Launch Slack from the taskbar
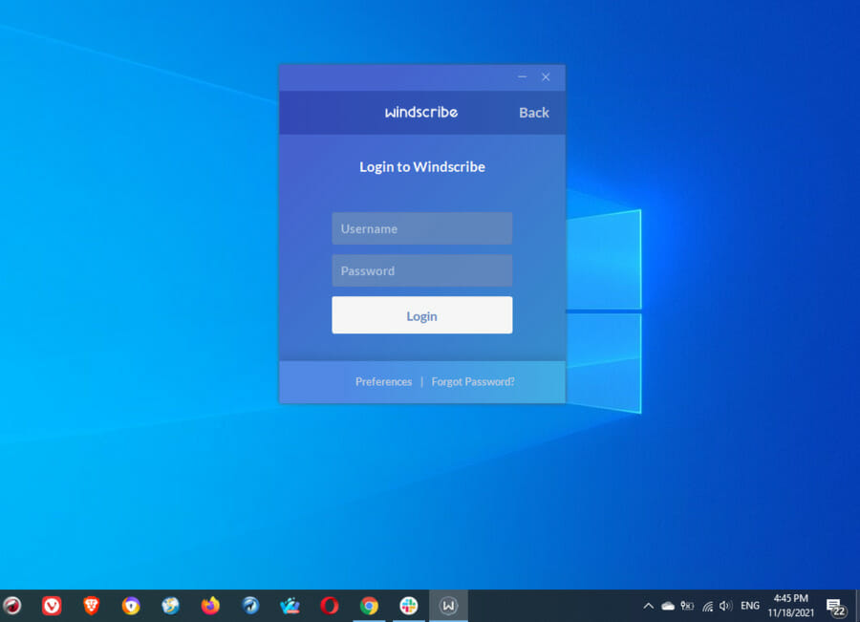The width and height of the screenshot is (860, 622). pyautogui.click(x=408, y=605)
